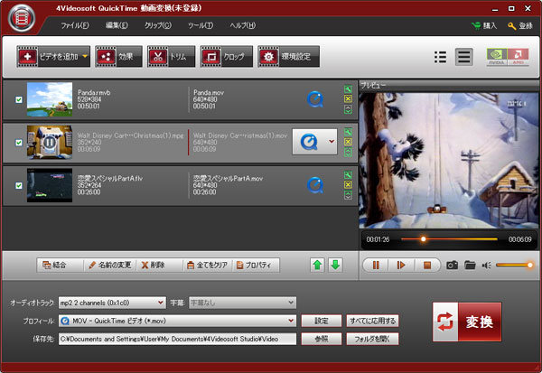Screen dimensions: 542x373
Task: Click the 設定 (Settings) button
Action: click(322, 321)
